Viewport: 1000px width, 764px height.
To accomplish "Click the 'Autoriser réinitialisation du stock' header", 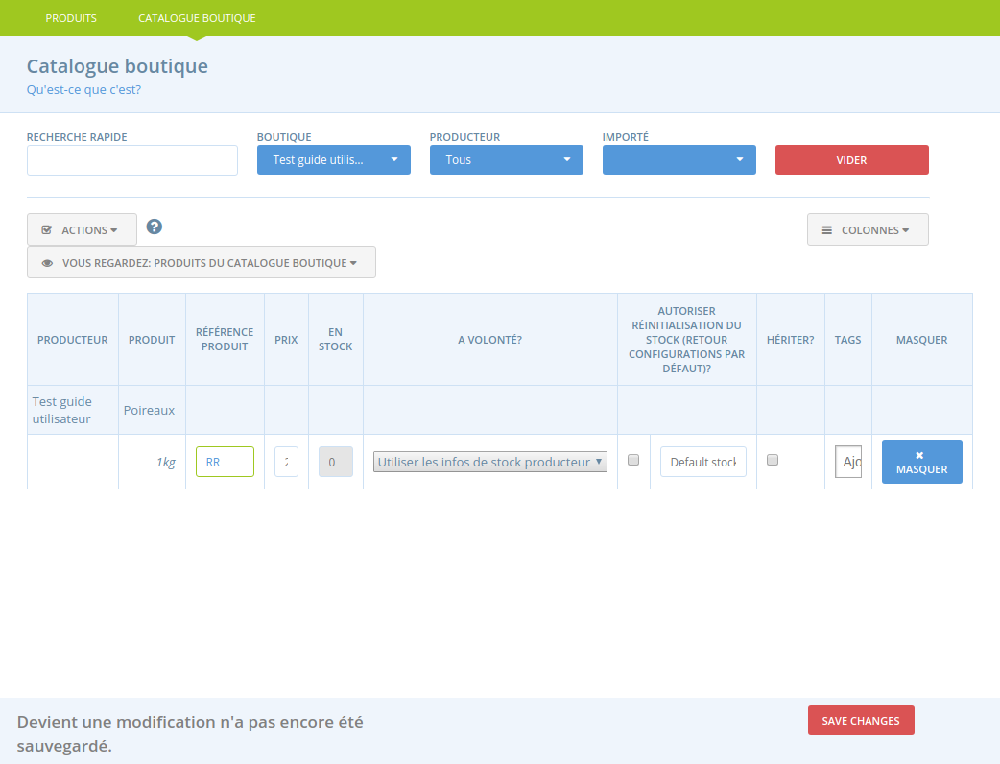I will [687, 339].
